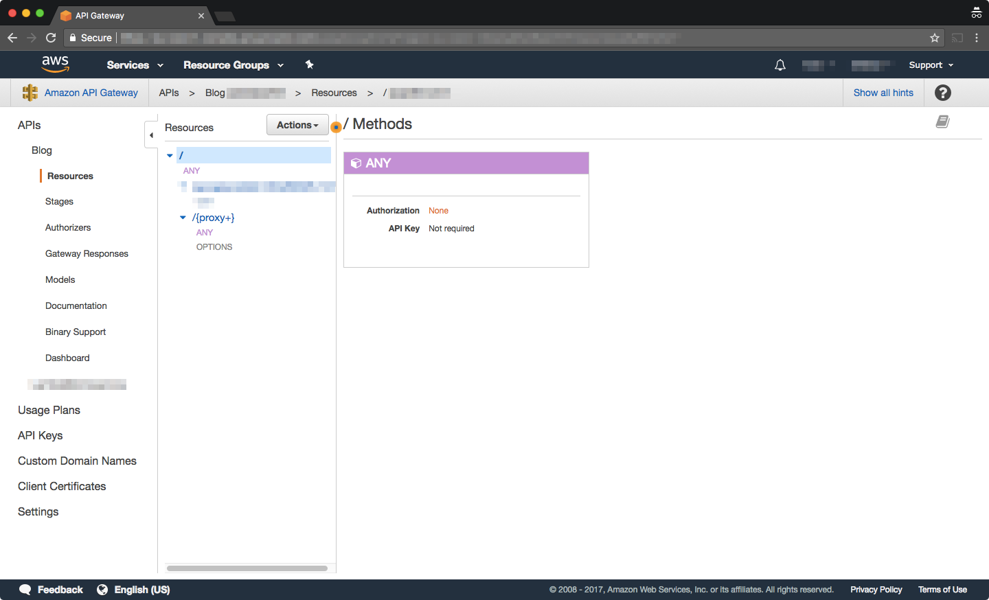
Task: Open Documentation in the sidebar
Action: (x=76, y=306)
